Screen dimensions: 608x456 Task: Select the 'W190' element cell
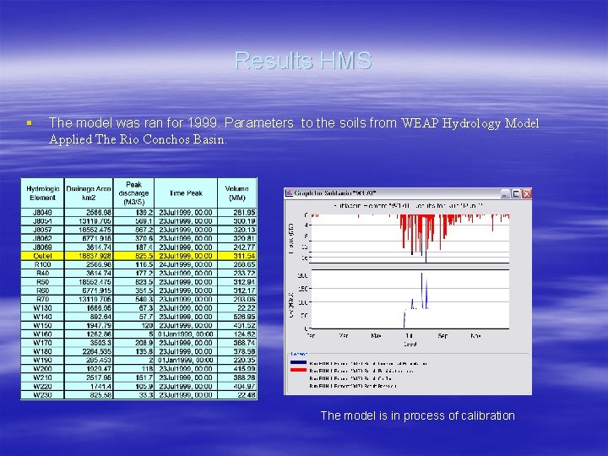click(x=43, y=361)
